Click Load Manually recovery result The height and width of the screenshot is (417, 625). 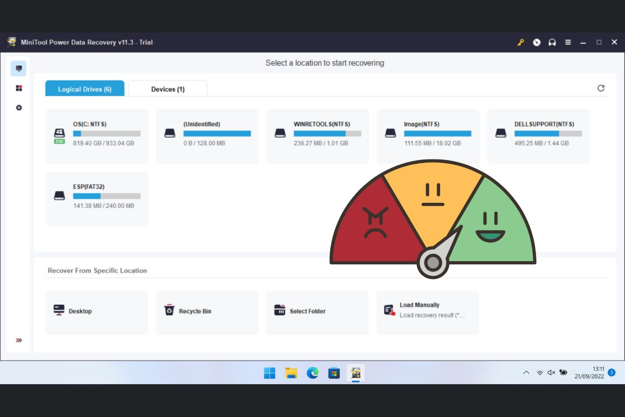click(x=428, y=312)
